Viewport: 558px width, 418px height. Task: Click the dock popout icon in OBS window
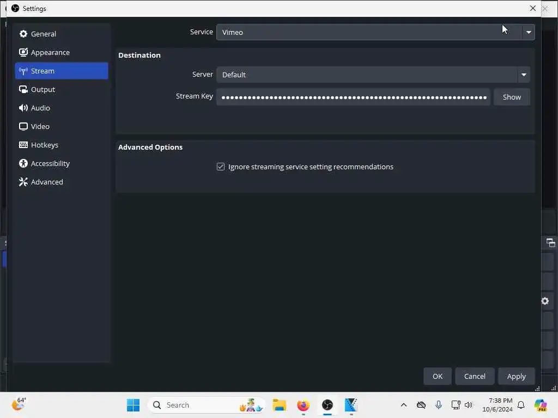coord(550,243)
